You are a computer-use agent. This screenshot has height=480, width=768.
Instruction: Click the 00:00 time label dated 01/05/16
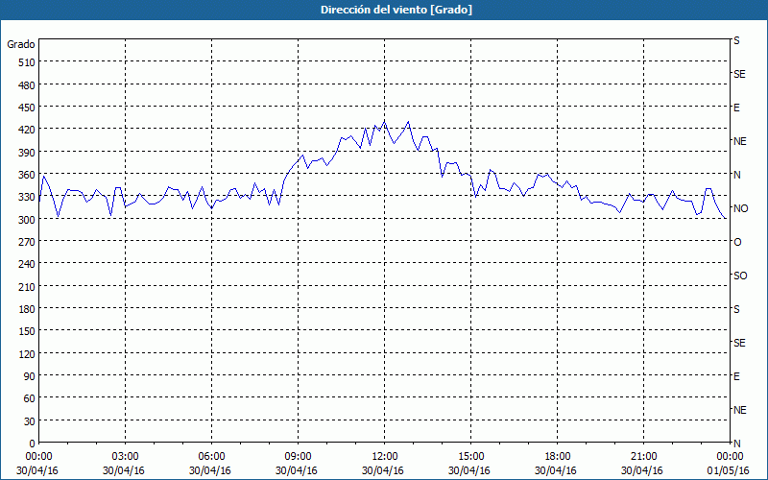730,457
